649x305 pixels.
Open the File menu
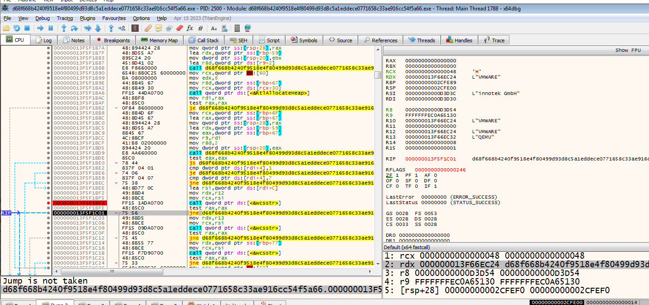click(x=7, y=18)
